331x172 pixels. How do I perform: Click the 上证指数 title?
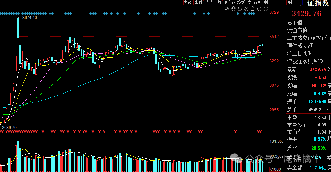tap(315, 3)
